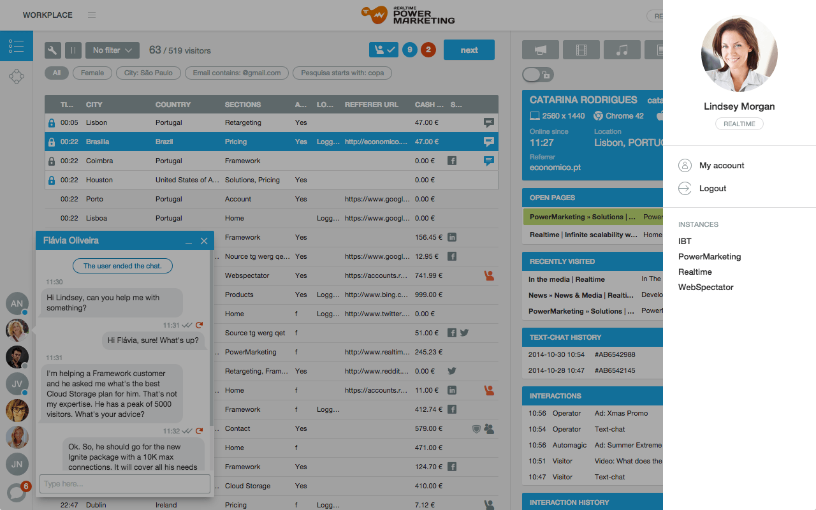
Task: Open the JV operator avatar
Action: [17, 384]
